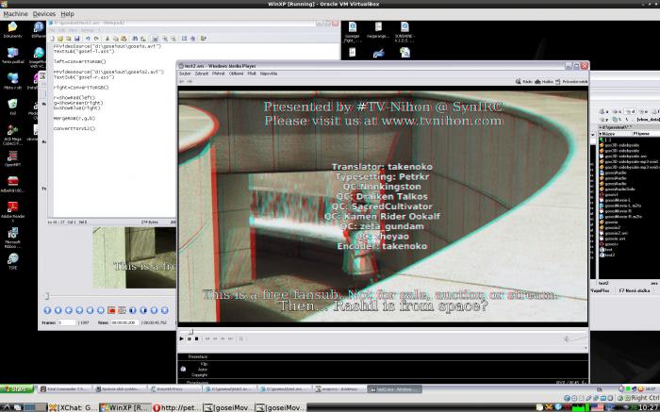Select the Adobe Reader desktop icon
Image resolution: width=660 pixels, height=412 pixels.
(x=12, y=212)
